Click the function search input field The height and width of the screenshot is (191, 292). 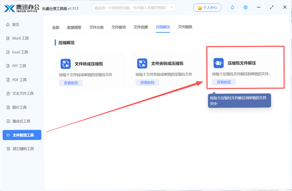134,8
